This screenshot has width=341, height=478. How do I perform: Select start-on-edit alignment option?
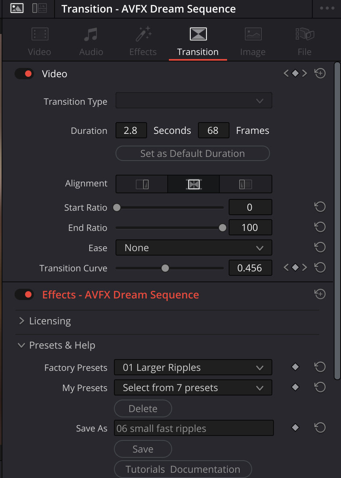(x=246, y=184)
